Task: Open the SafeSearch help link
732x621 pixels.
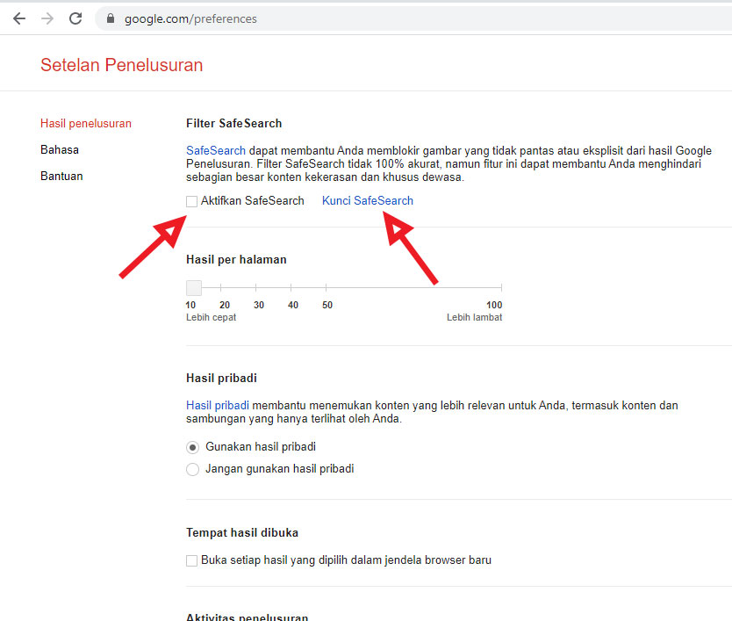Action: [215, 150]
